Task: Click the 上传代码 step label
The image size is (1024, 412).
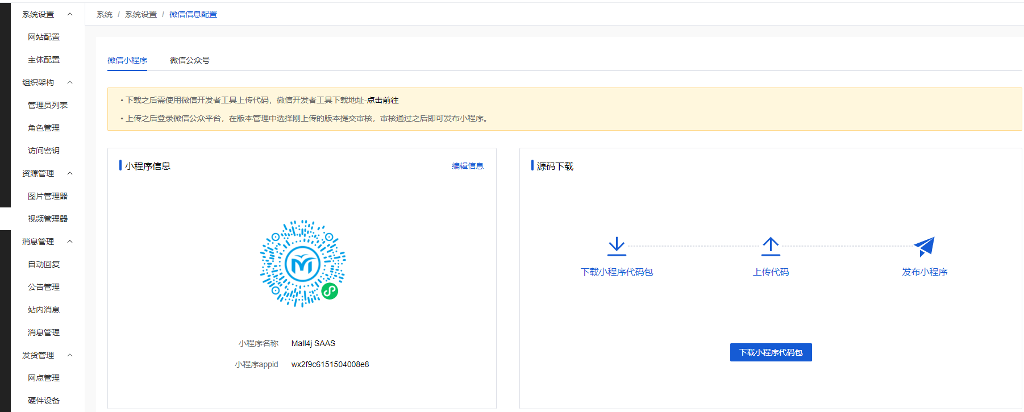Action: [771, 272]
